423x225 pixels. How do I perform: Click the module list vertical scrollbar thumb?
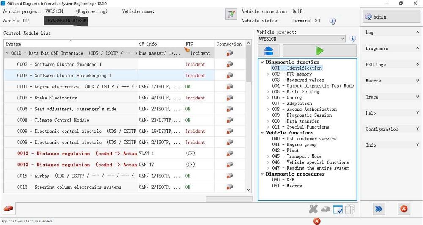coord(248,63)
